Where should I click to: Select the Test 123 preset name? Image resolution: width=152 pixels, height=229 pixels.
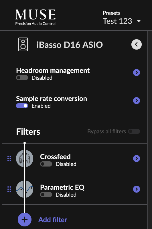tap(117, 21)
